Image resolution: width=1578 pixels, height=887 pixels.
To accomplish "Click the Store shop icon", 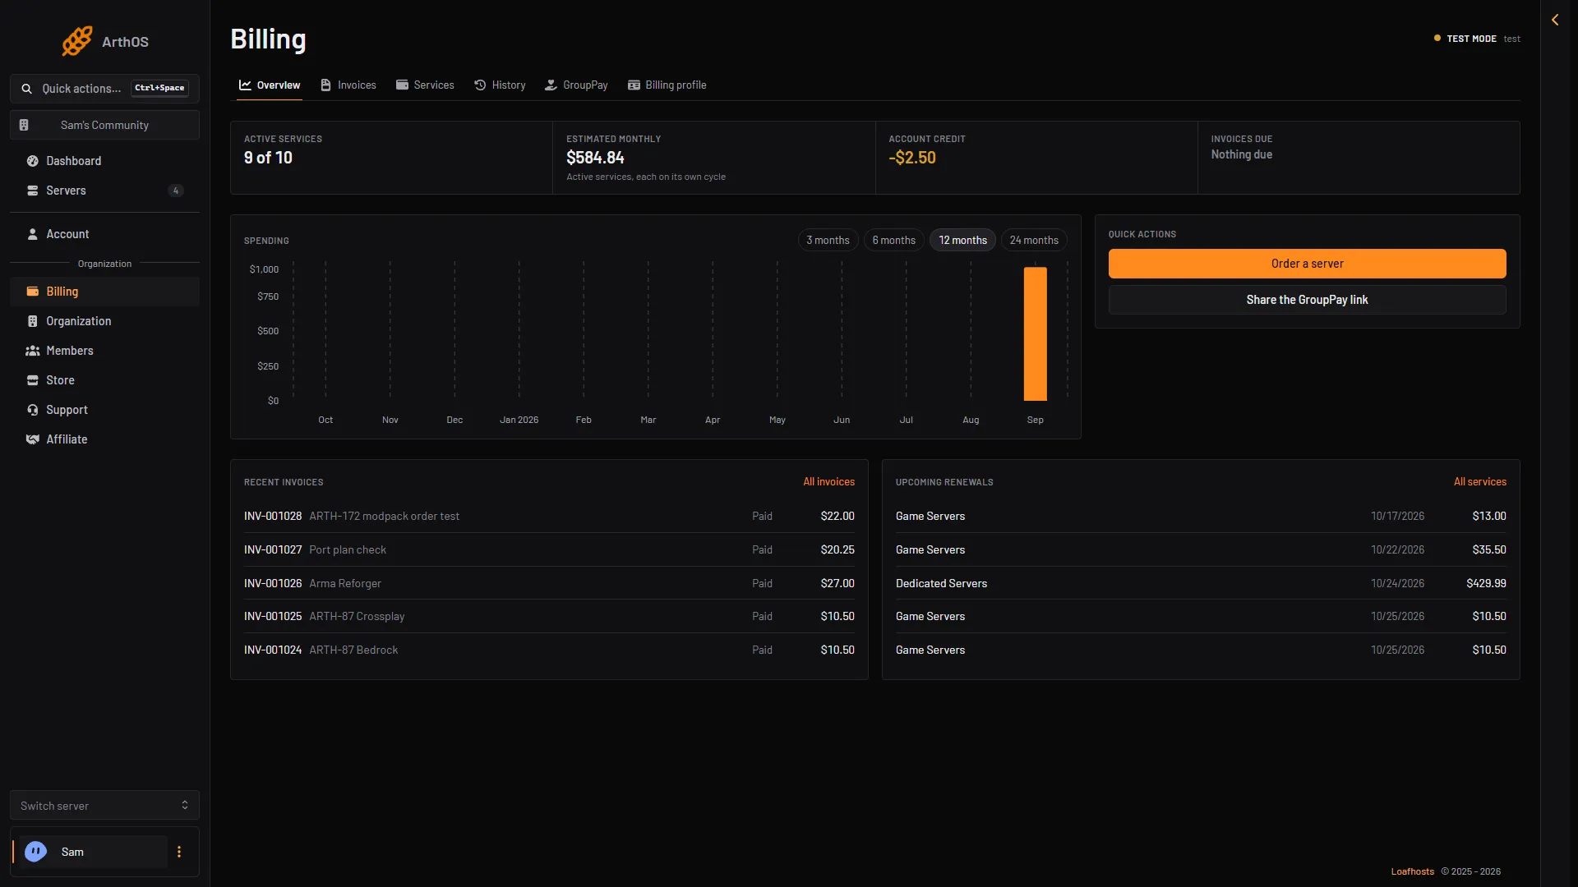I will tap(33, 380).
